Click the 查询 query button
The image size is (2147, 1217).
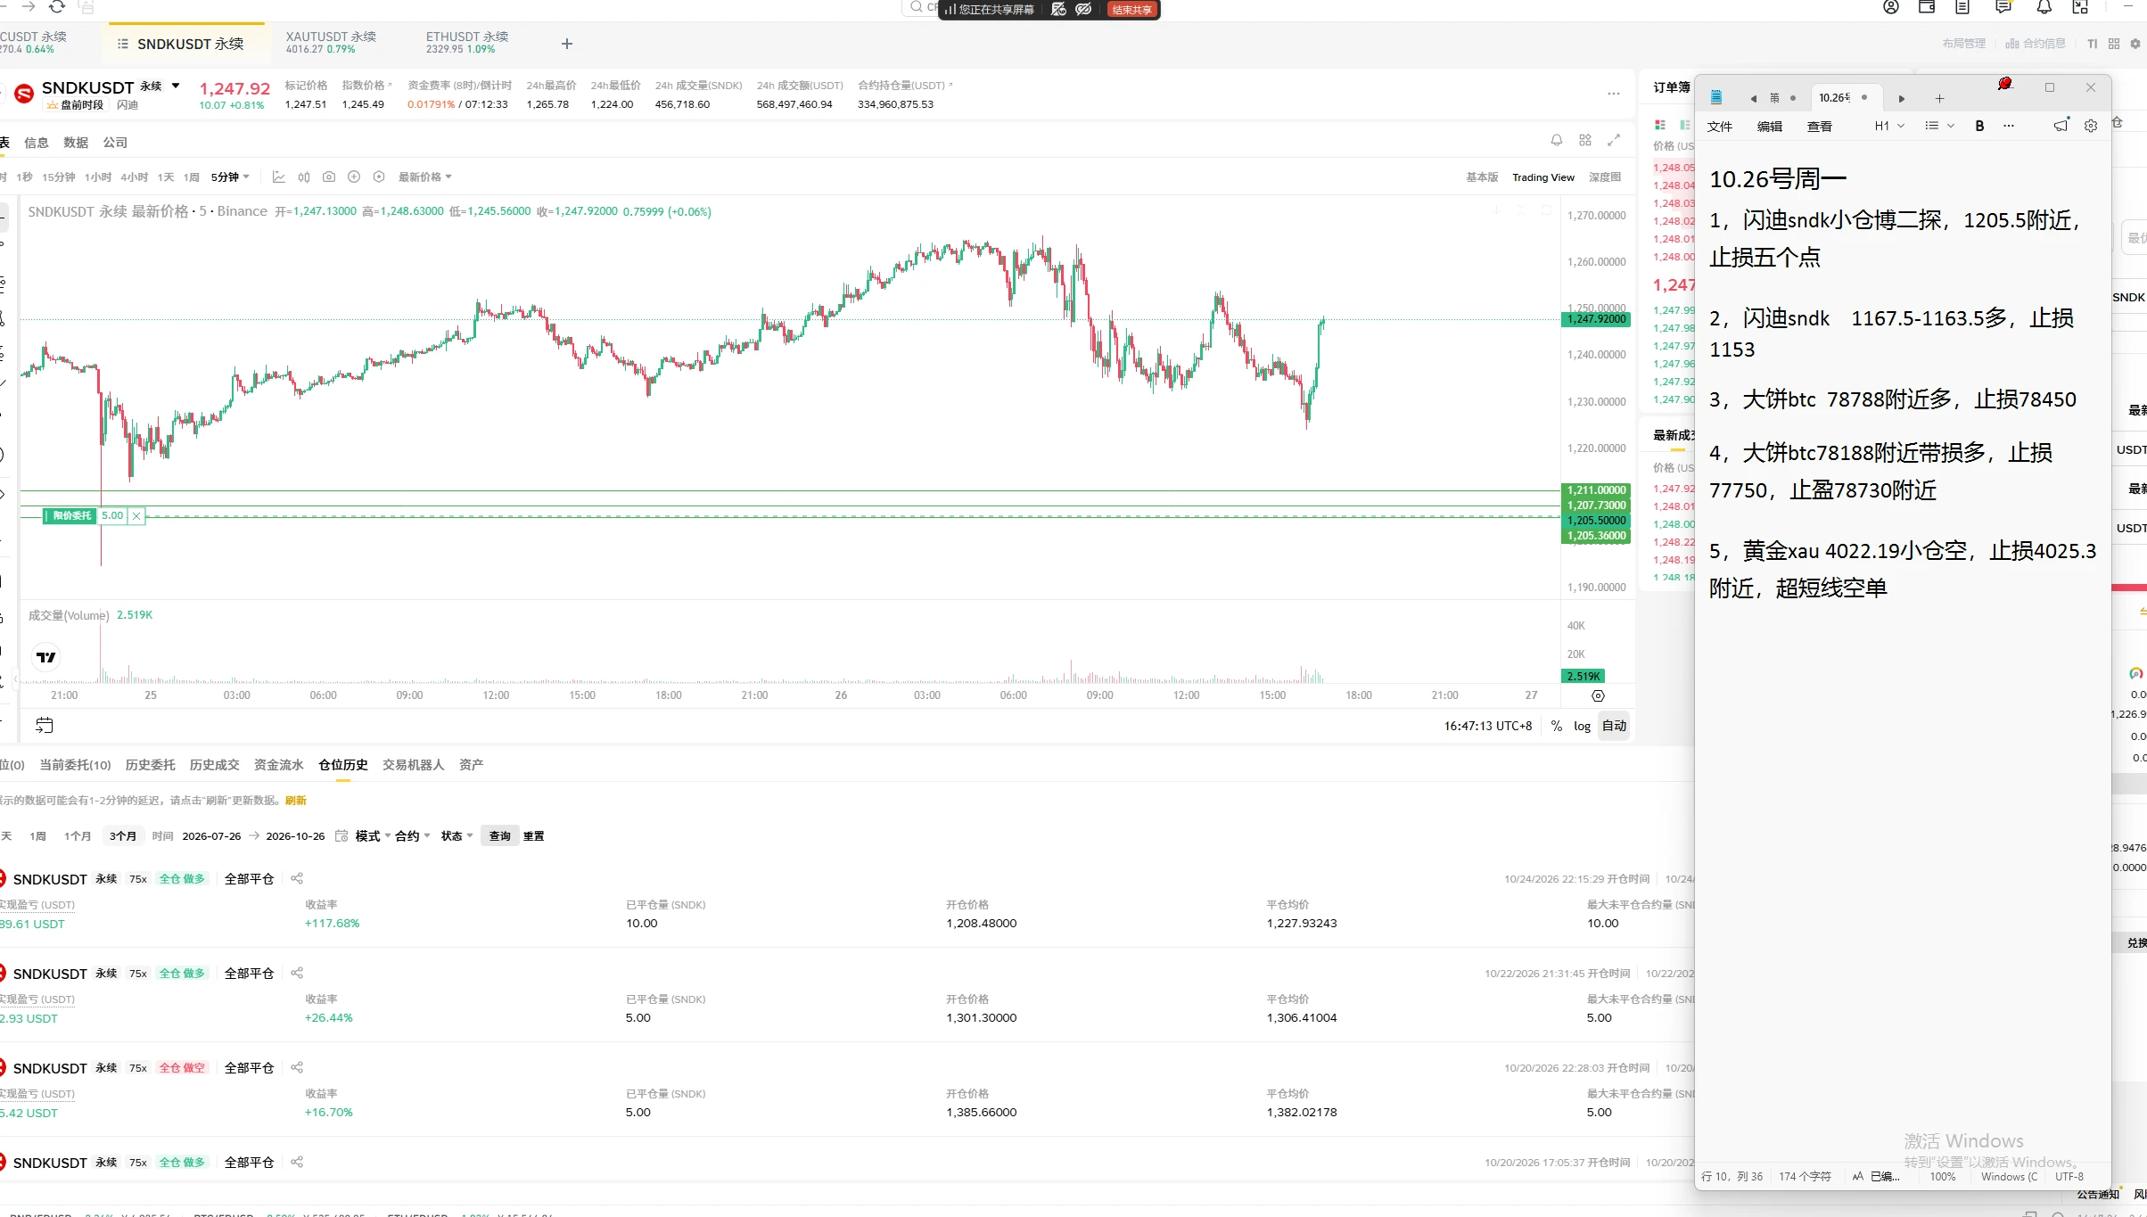tap(499, 836)
